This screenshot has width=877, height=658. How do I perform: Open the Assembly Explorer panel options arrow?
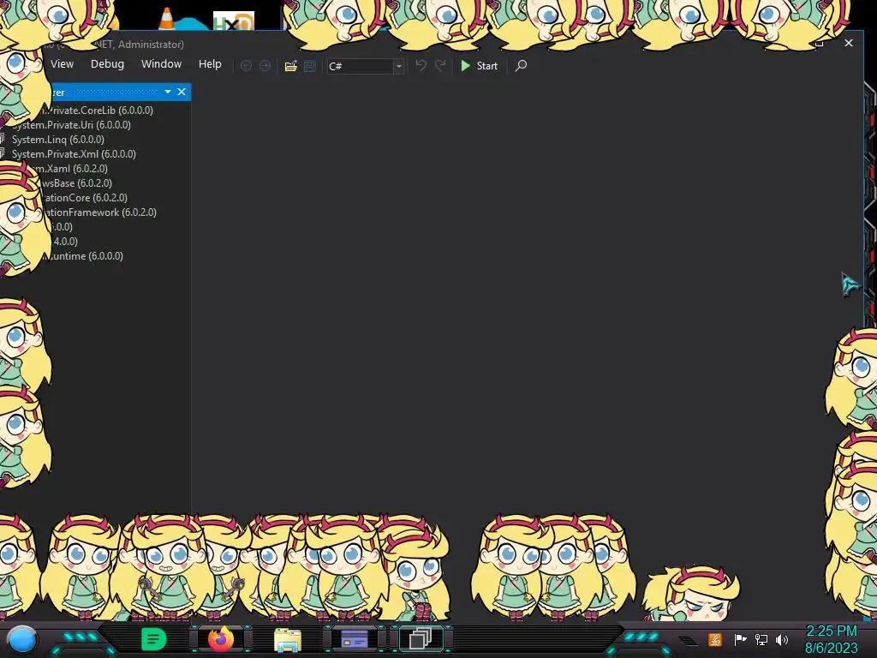coord(167,92)
